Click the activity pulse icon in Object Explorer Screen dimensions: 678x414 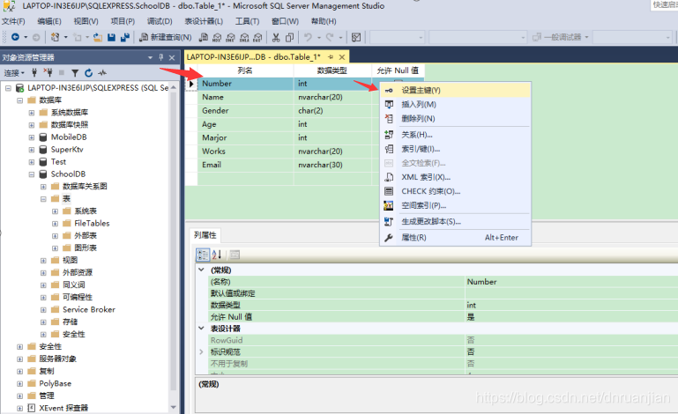pyautogui.click(x=102, y=72)
